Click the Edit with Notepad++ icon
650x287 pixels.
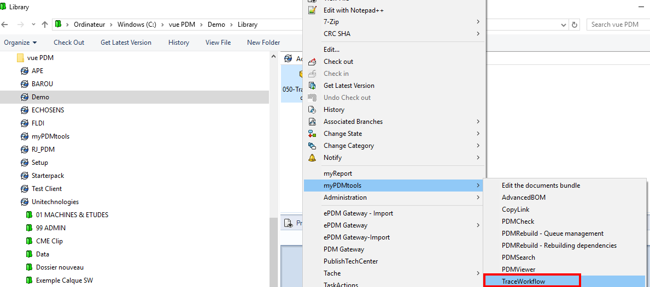tap(312, 10)
